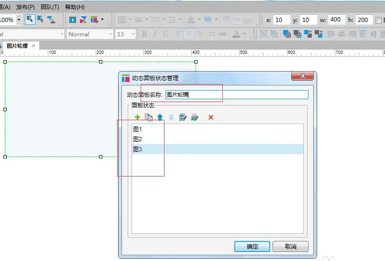The height and width of the screenshot is (261, 385).
Task: Delete state with red X icon
Action: tap(210, 117)
